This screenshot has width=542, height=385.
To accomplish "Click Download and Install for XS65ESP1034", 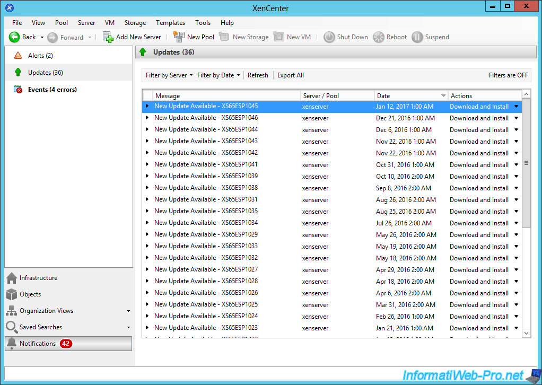I will [479, 223].
